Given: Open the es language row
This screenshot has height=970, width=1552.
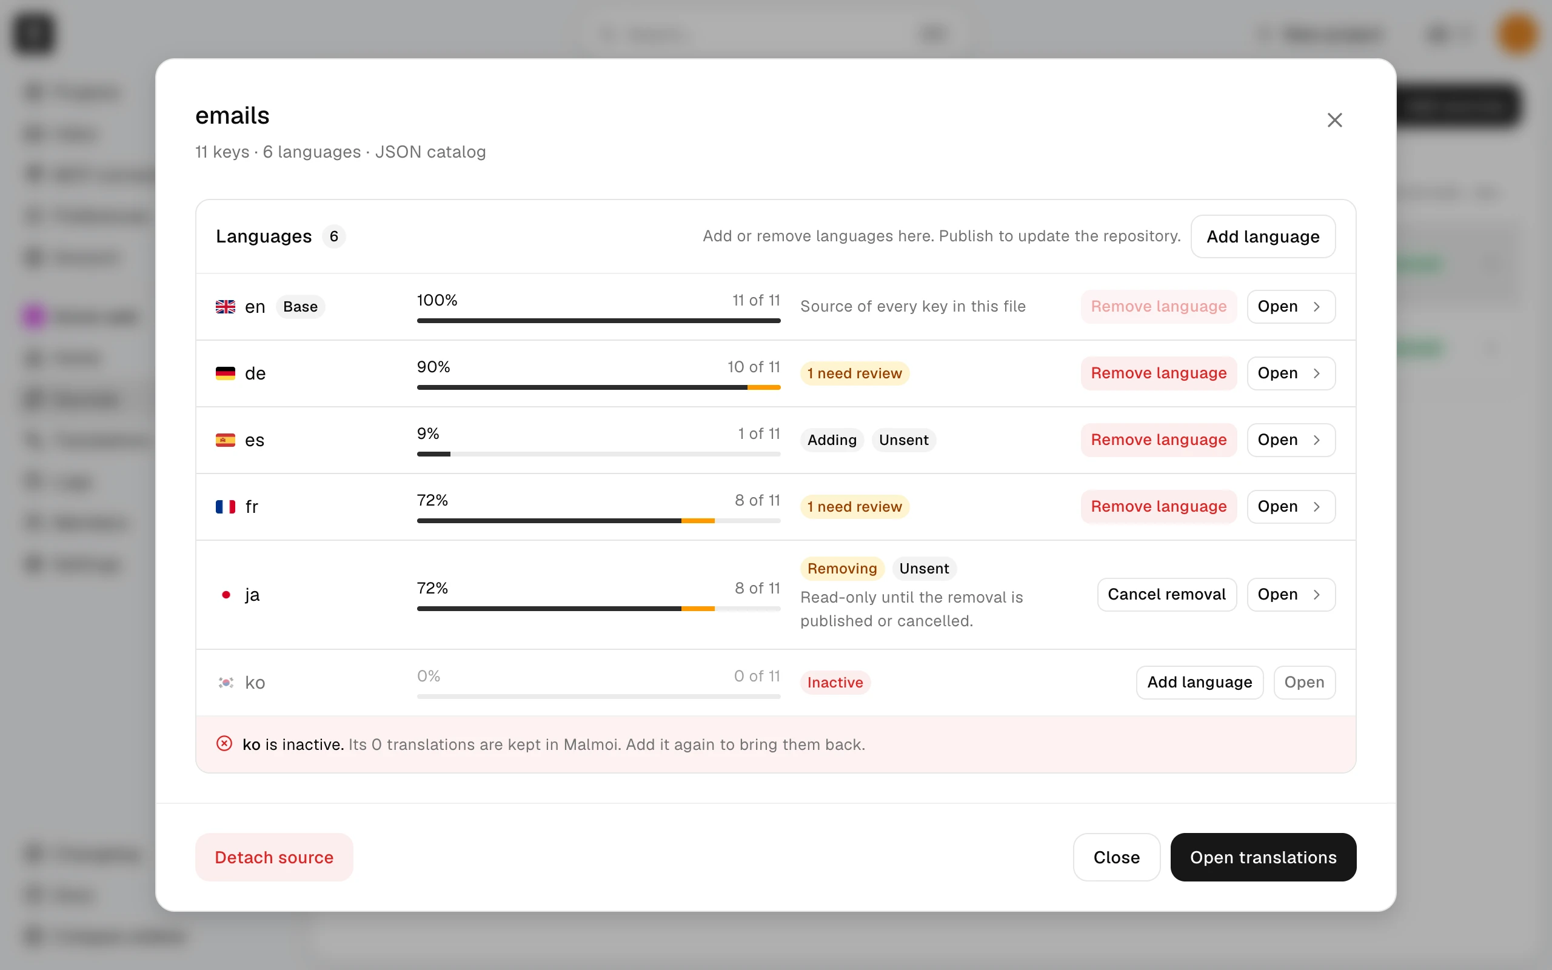Looking at the screenshot, I should (x=1291, y=440).
